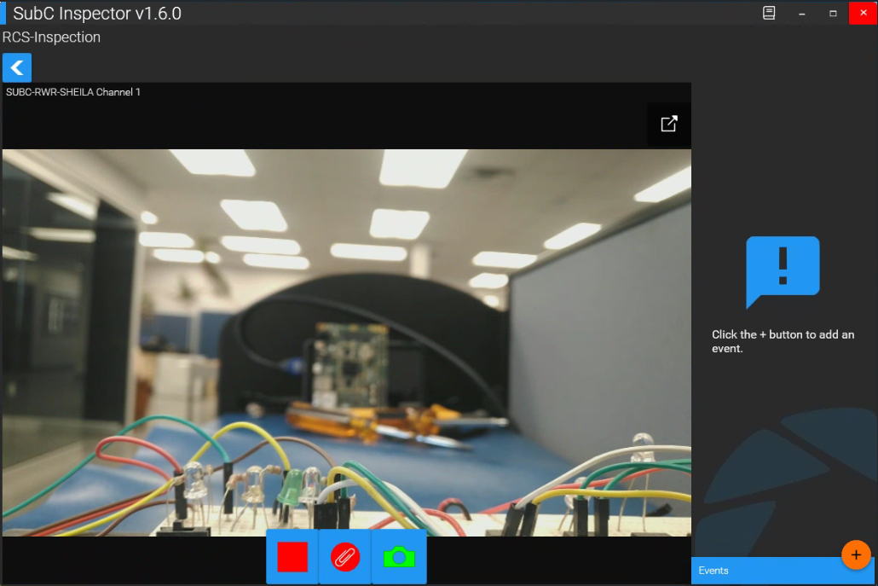Image resolution: width=878 pixels, height=586 pixels.
Task: Click the live camera video feed
Action: [x=346, y=343]
